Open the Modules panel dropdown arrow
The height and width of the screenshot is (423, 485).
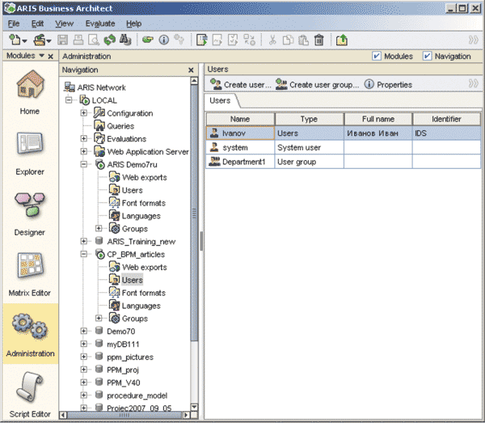pyautogui.click(x=42, y=56)
